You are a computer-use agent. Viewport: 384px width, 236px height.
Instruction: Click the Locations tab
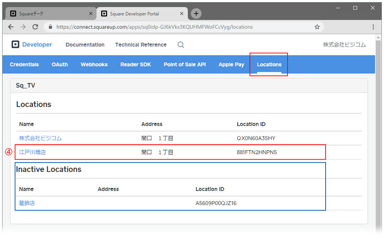269,65
